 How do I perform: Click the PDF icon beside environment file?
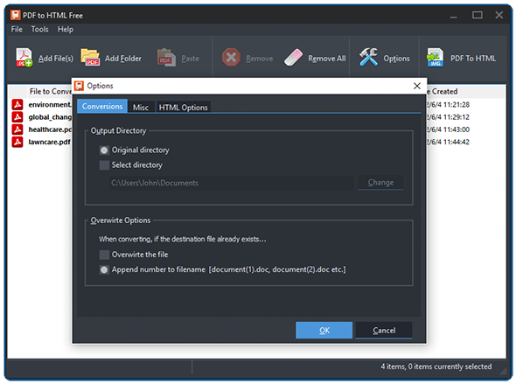pyautogui.click(x=17, y=104)
